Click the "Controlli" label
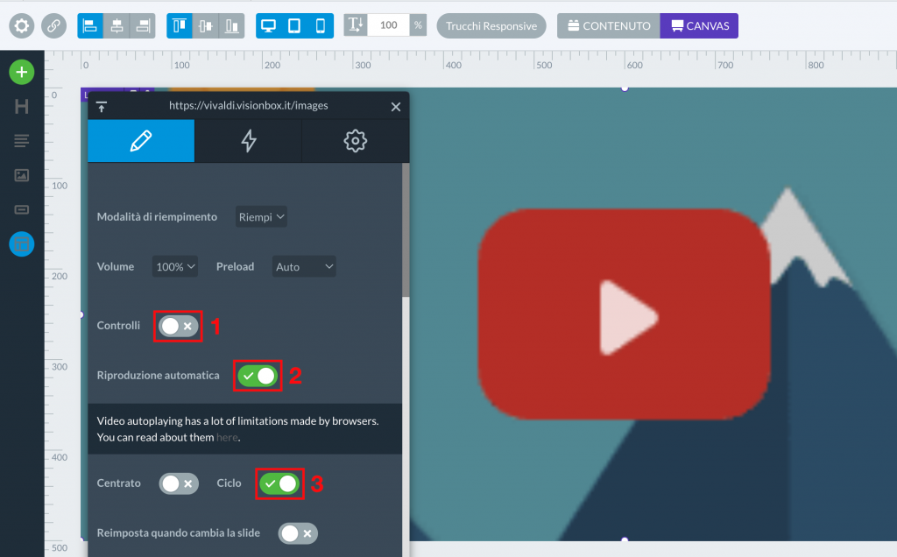897x557 pixels. (x=118, y=326)
